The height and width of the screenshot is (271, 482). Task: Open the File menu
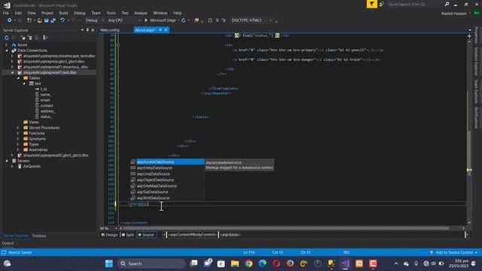click(6, 13)
